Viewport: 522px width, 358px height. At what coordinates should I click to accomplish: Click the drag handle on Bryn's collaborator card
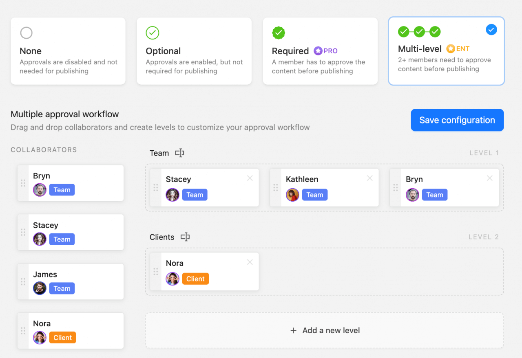pyautogui.click(x=23, y=183)
